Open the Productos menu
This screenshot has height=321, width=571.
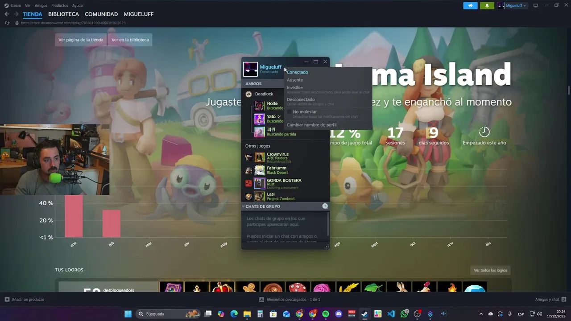point(60,5)
